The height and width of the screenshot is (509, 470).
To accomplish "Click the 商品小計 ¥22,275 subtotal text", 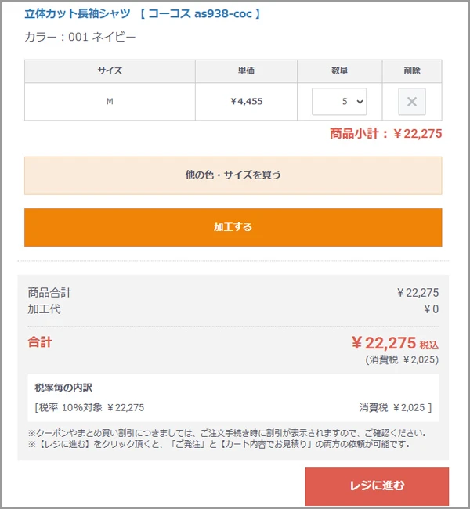I will coord(386,134).
